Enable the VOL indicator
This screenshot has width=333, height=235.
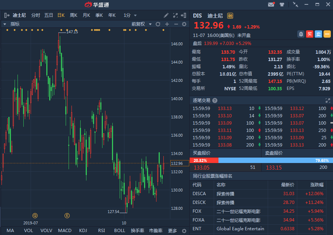tap(28, 231)
